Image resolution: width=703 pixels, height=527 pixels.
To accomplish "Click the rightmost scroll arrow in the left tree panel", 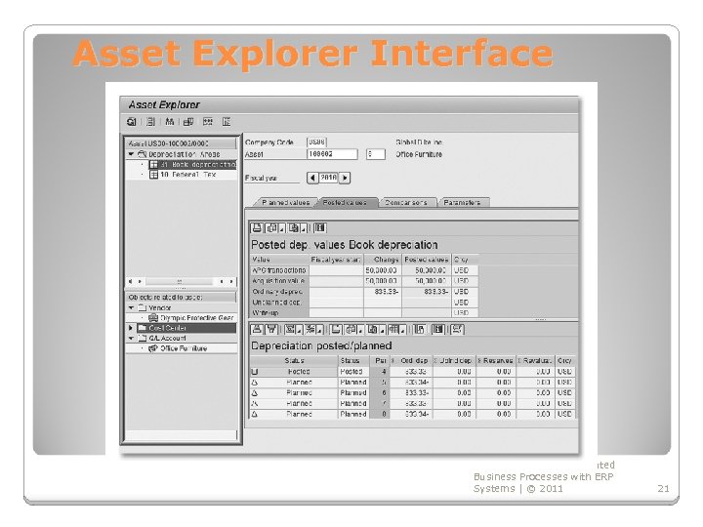I will click(231, 281).
